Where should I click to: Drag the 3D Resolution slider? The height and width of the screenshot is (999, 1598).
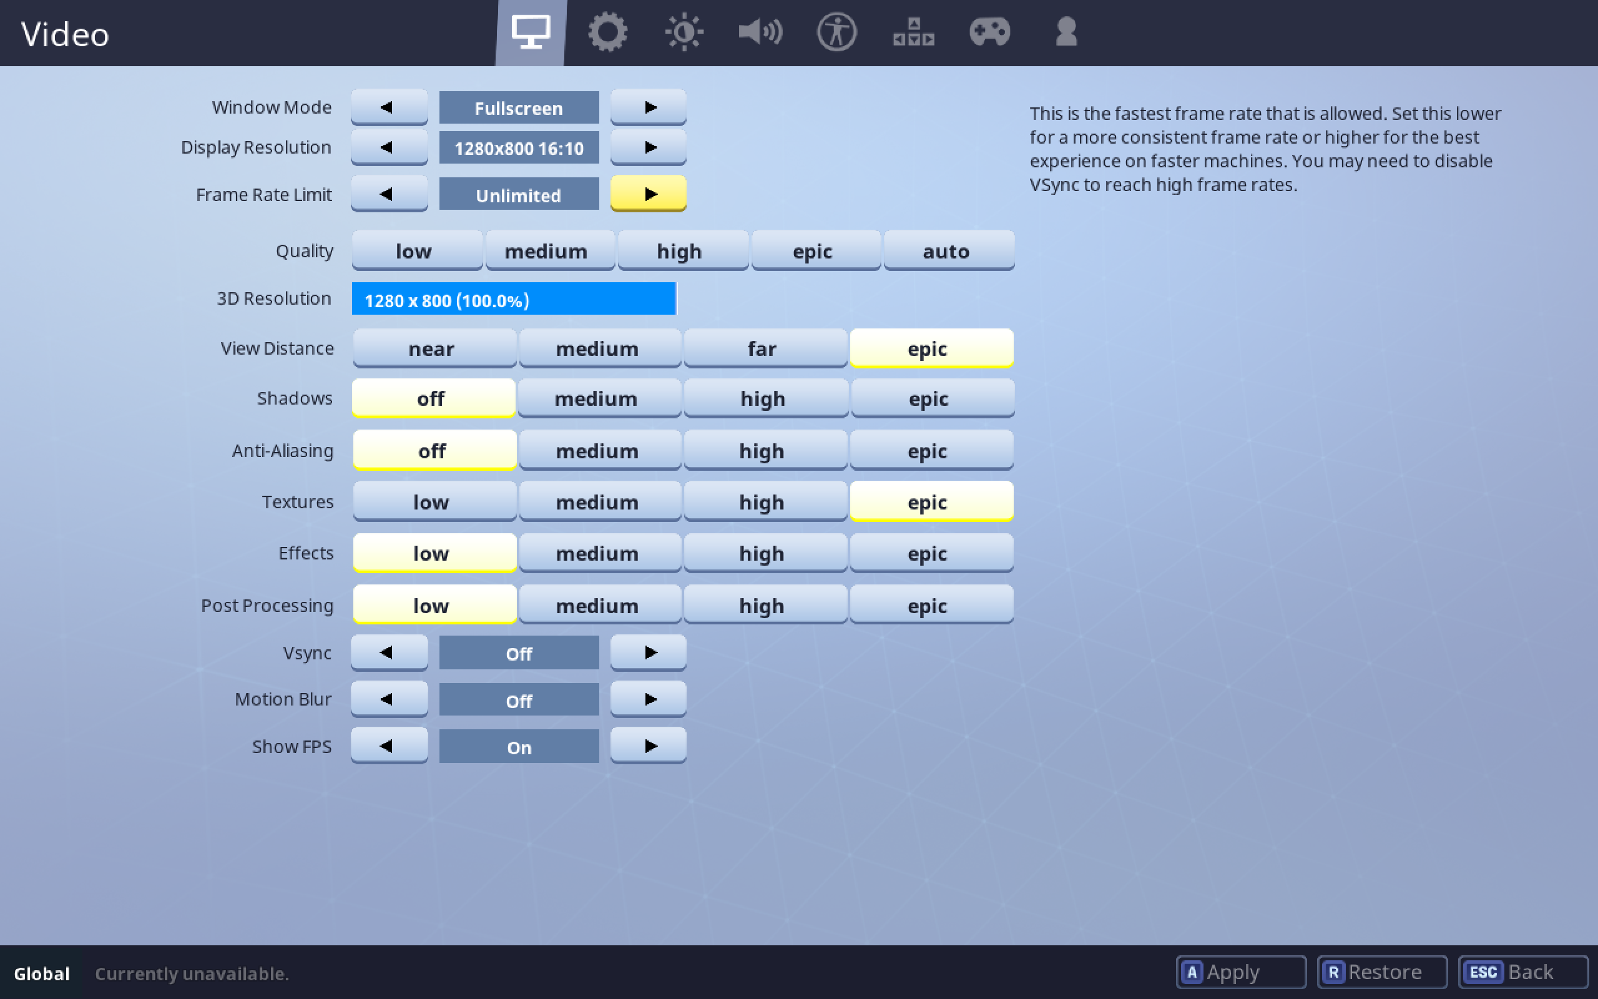click(x=670, y=299)
